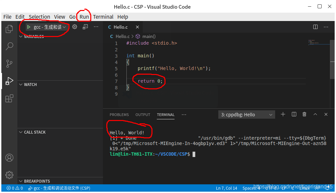This screenshot has height=193, width=336.
Task: Kill the terminal with trash icon
Action: pyautogui.click(x=304, y=114)
